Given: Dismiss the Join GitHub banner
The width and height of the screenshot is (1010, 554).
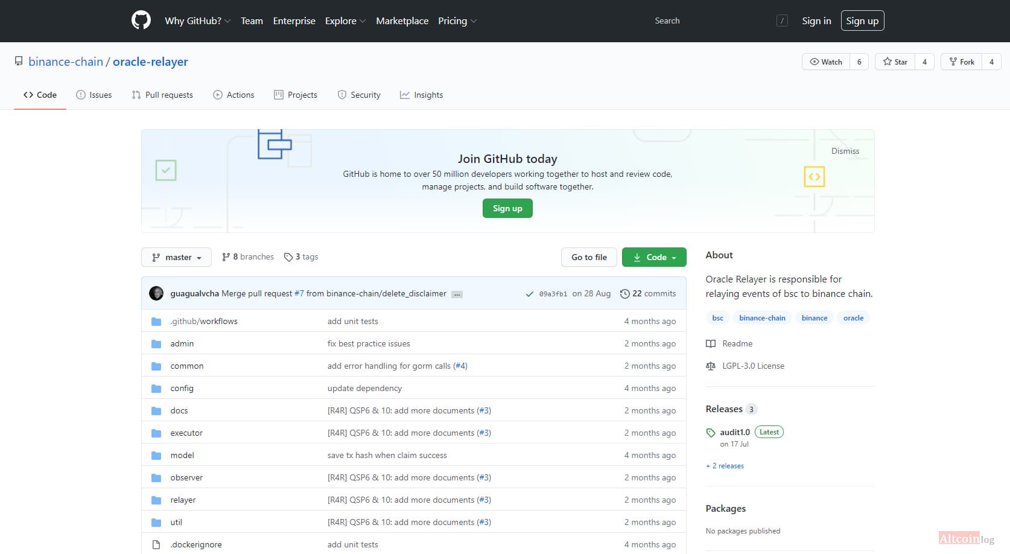Looking at the screenshot, I should point(845,151).
